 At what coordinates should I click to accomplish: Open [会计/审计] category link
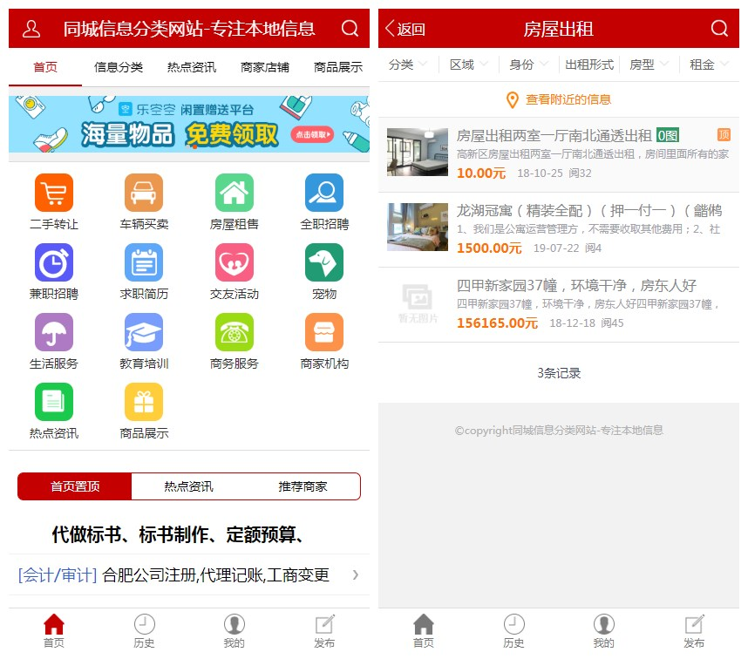pyautogui.click(x=58, y=574)
